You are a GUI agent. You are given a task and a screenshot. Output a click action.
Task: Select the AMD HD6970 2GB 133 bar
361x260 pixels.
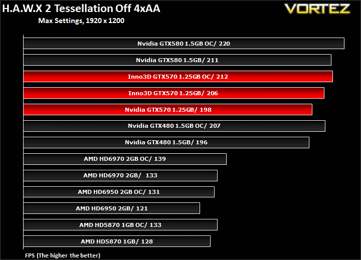120,175
